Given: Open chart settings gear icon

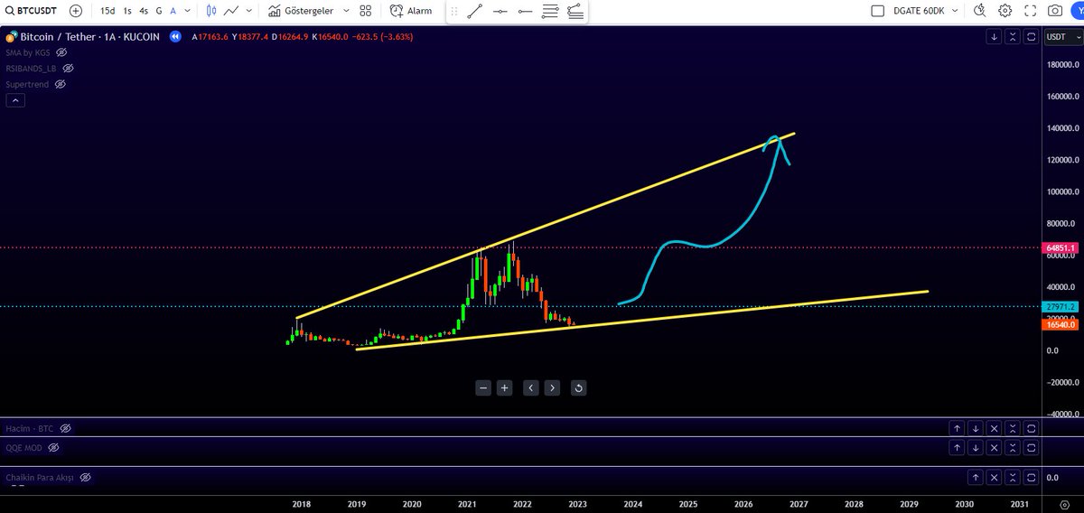Looking at the screenshot, I should pyautogui.click(x=1005, y=11).
